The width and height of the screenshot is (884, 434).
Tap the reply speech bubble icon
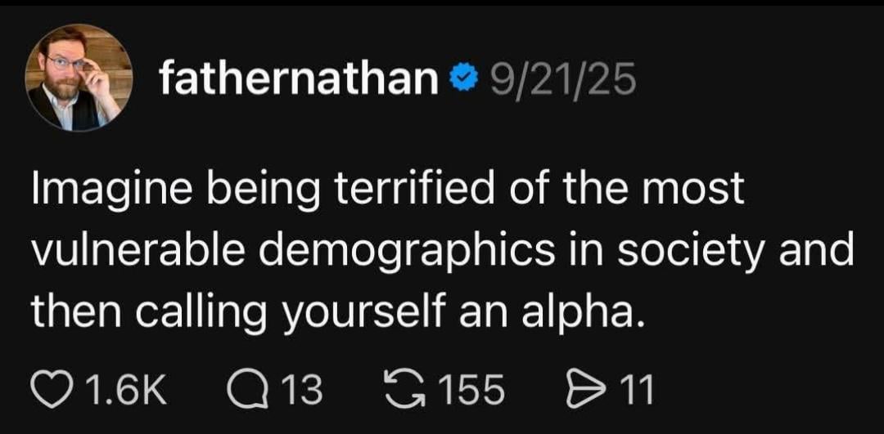pos(246,391)
